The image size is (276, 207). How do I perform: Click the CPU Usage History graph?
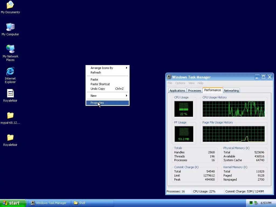(x=234, y=109)
